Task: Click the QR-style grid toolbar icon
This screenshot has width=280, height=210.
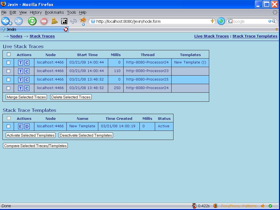Action: pyautogui.click(x=64, y=21)
